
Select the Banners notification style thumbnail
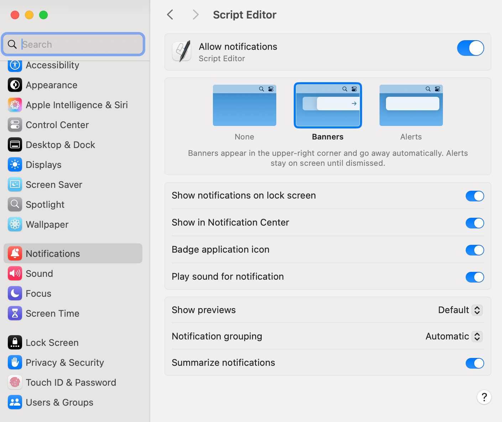[328, 105]
